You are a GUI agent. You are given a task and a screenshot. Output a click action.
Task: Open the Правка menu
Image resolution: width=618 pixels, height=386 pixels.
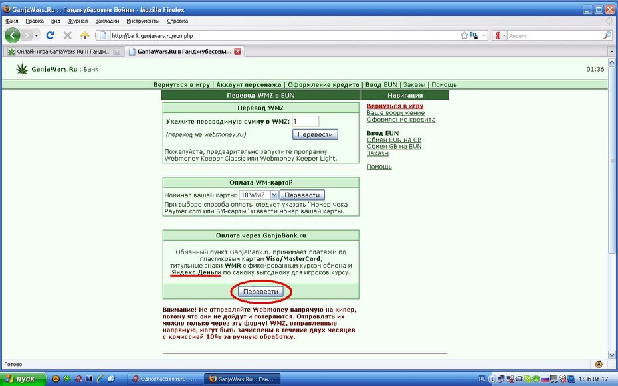pos(35,21)
